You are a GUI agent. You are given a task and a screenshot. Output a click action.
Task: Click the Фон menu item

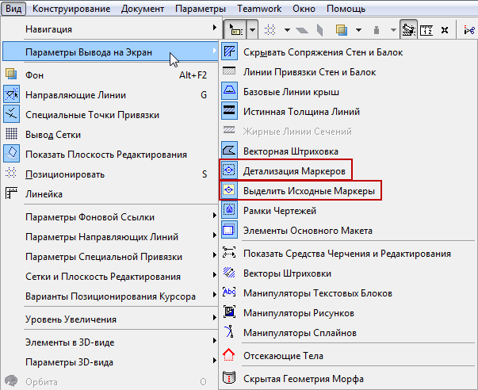110,75
